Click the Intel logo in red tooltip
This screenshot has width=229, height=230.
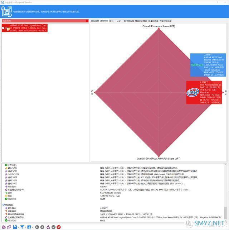click(193, 92)
